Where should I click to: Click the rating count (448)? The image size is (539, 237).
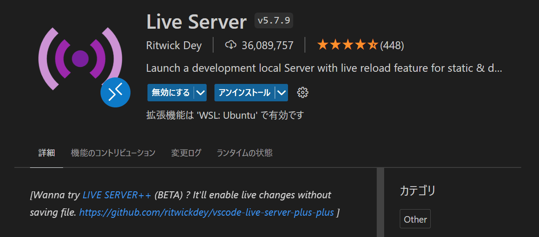point(392,45)
